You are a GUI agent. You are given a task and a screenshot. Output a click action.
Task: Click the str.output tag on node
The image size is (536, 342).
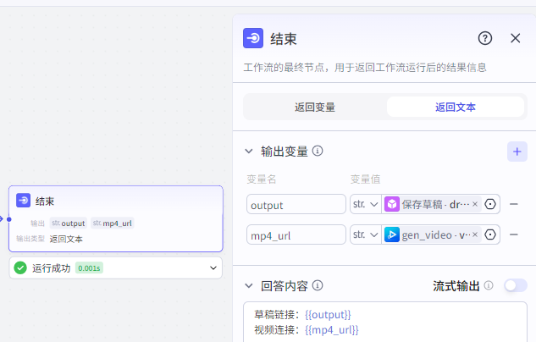coord(69,223)
